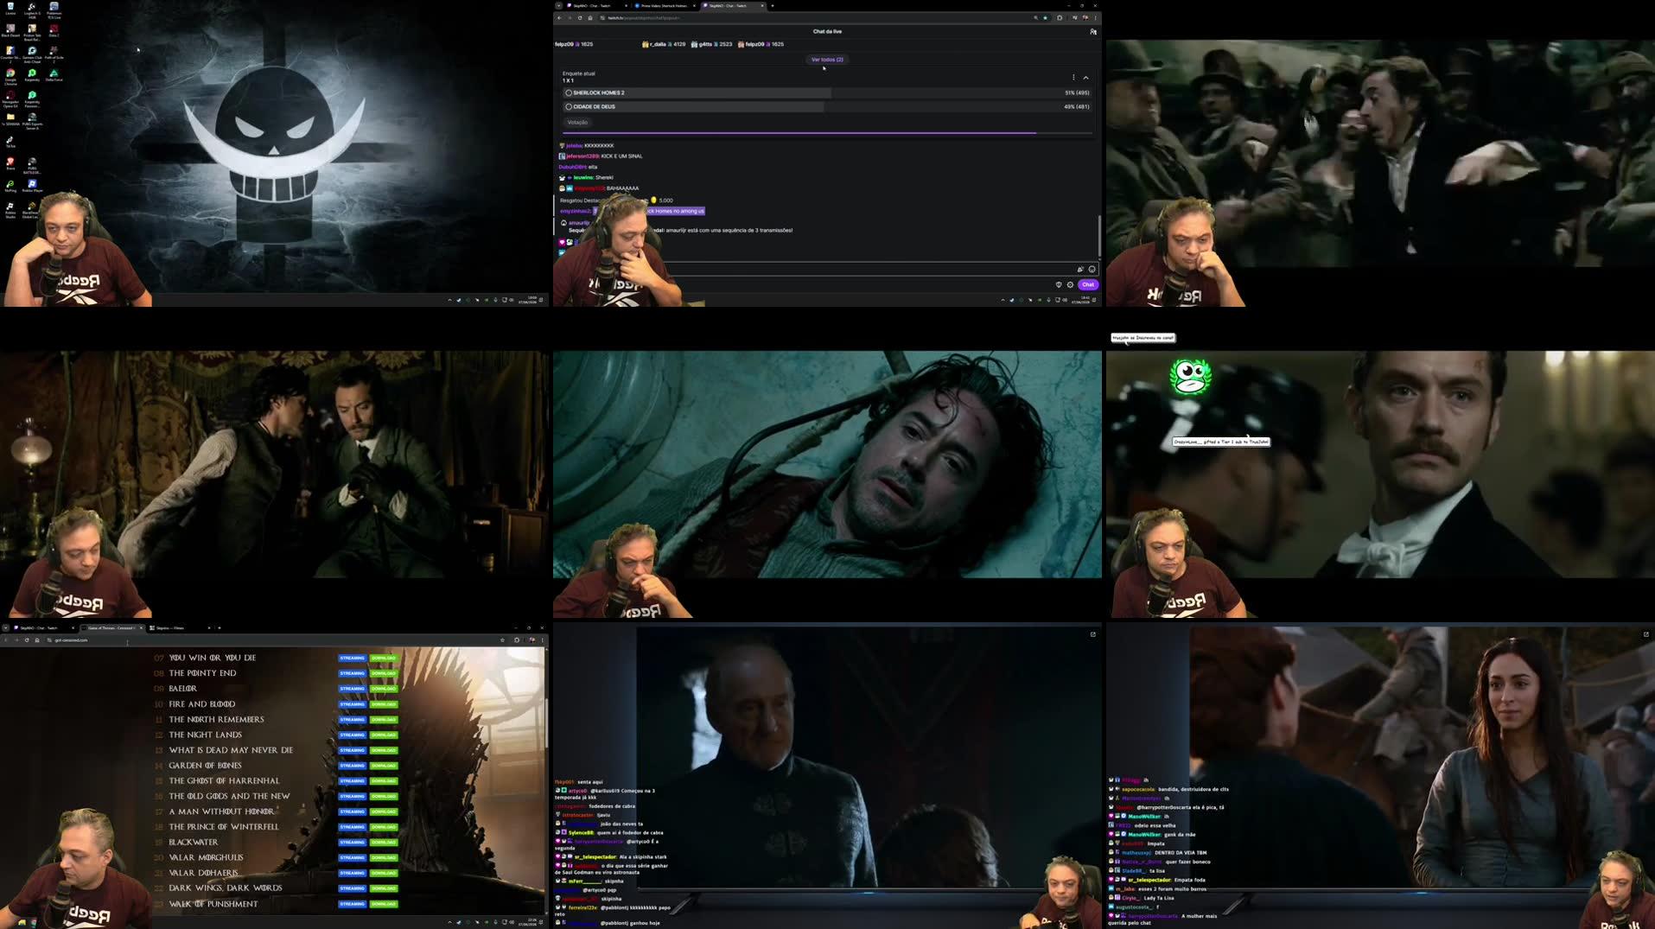Download Blackwater episode

point(384,842)
